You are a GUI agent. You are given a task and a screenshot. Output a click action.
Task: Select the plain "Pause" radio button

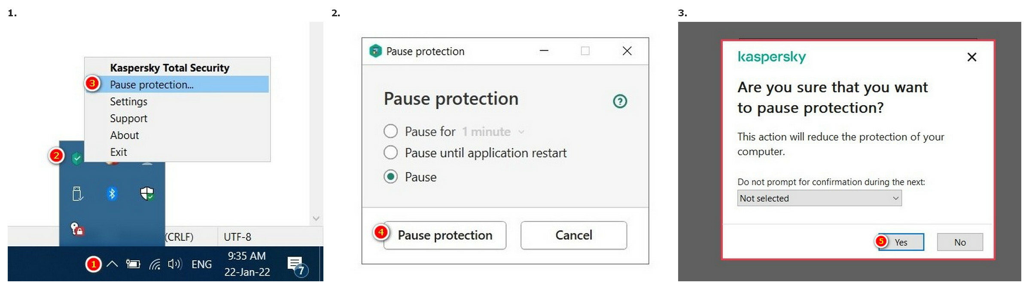(x=390, y=177)
